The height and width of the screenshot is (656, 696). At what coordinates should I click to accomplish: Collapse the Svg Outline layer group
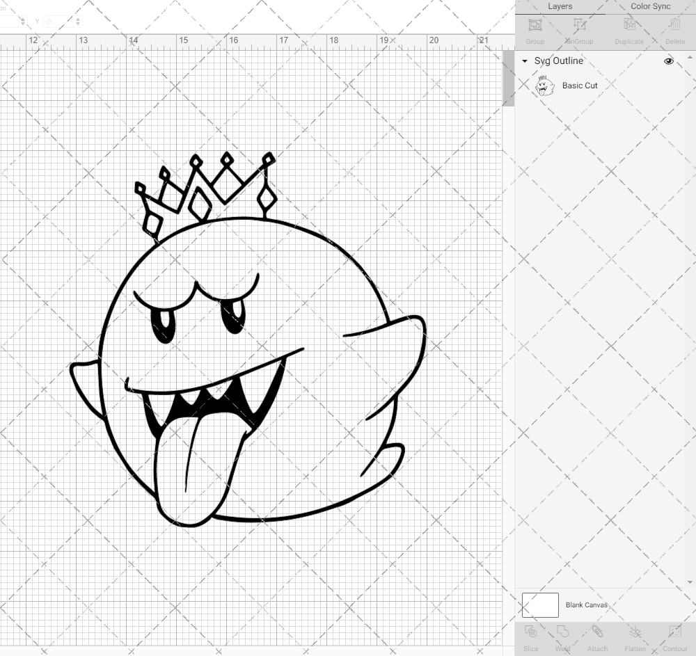[525, 61]
